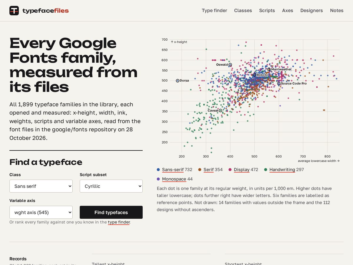Screen dimensions: 353x265
Task: Click the 'Find a typeface' heading
Action: (x=46, y=162)
